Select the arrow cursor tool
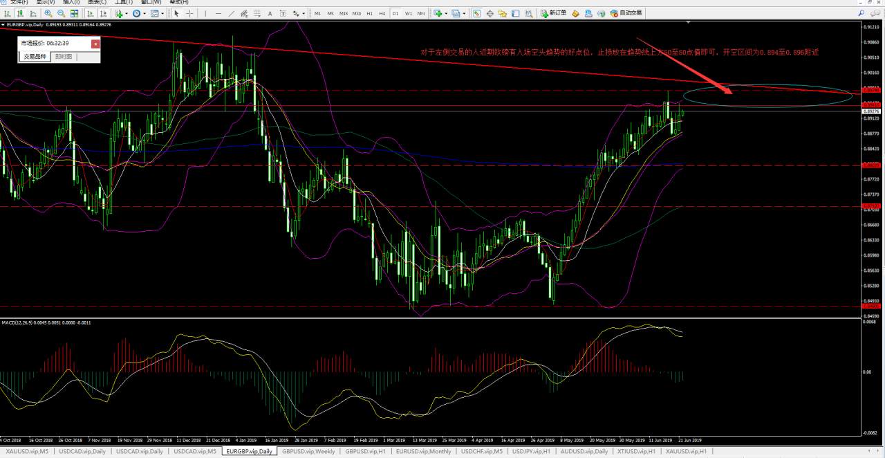The width and height of the screenshot is (885, 458). [176, 13]
